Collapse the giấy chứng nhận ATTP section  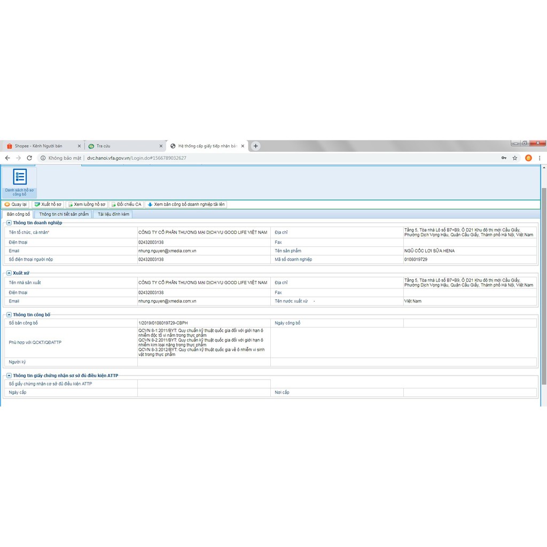(9, 376)
